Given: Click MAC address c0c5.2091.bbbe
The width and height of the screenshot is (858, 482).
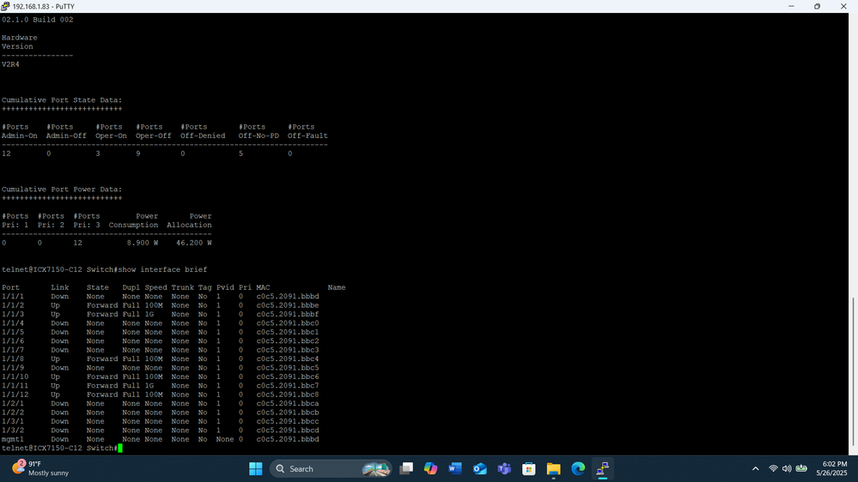Looking at the screenshot, I should pyautogui.click(x=287, y=305).
